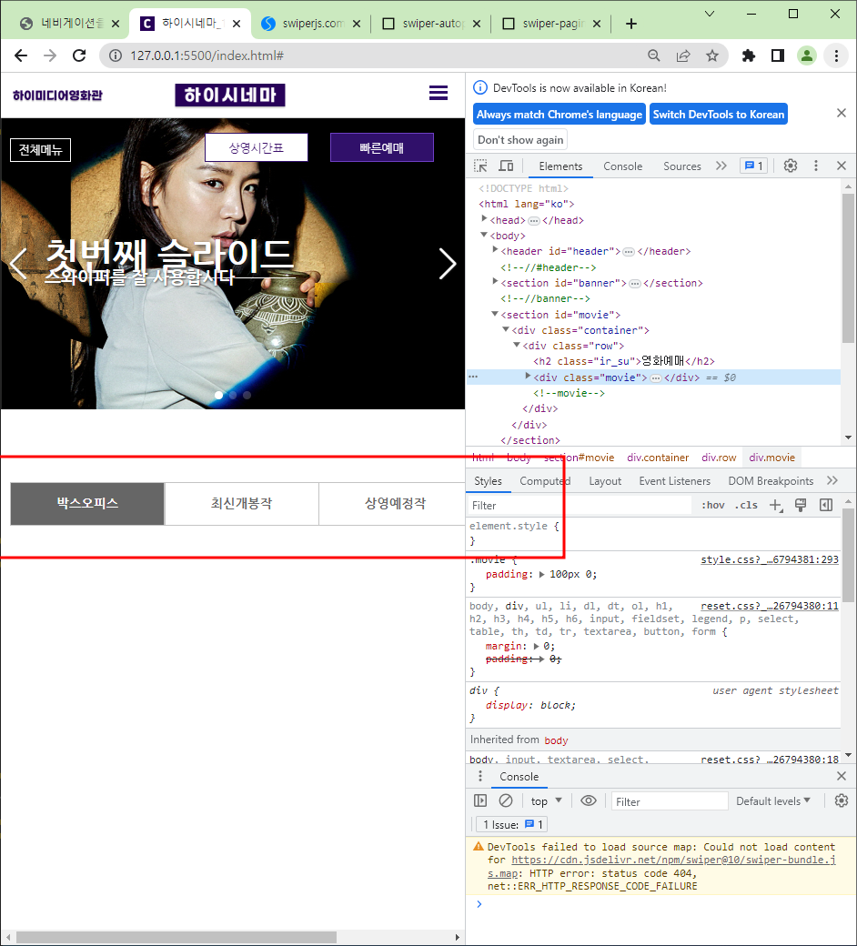Show the console sidebar icon
Image resolution: width=857 pixels, height=946 pixels.
click(480, 800)
